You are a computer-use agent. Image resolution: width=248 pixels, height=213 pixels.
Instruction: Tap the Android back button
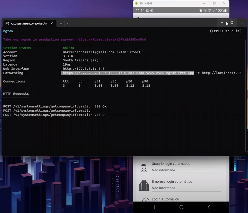coord(209,207)
